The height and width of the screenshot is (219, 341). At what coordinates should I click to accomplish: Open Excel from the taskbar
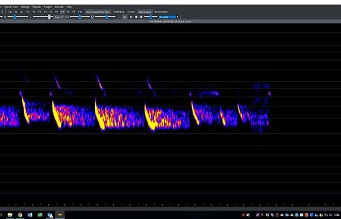coord(40,215)
